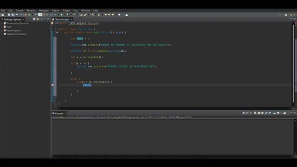
Task: Click Remove All Terminated Launches icon
Action: pos(251,113)
